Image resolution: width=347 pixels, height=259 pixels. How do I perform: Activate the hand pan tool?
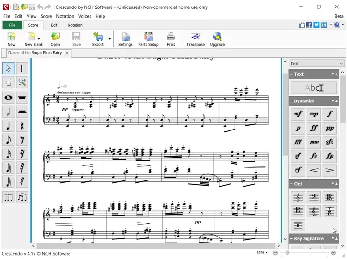(8, 82)
